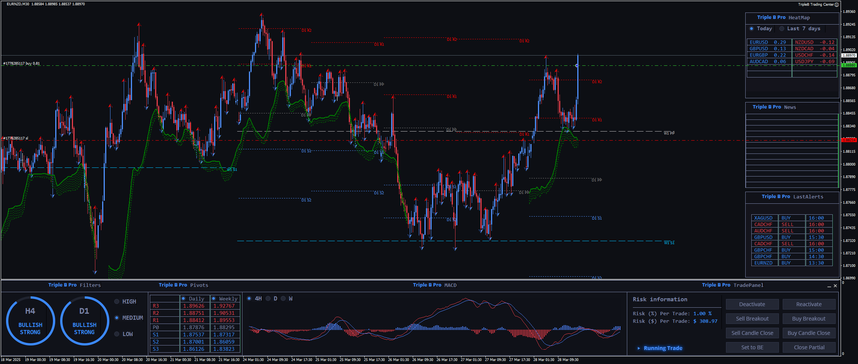This screenshot has height=364, width=858.
Task: Select the HIGH filter radio option
Action: [x=117, y=302]
